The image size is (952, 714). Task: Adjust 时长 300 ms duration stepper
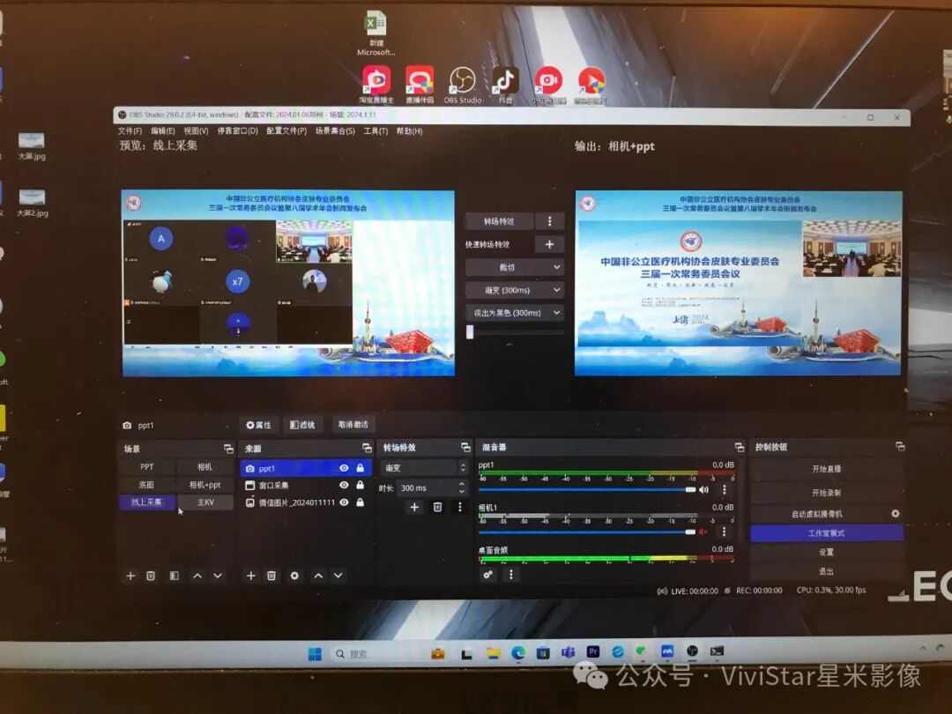click(x=462, y=487)
